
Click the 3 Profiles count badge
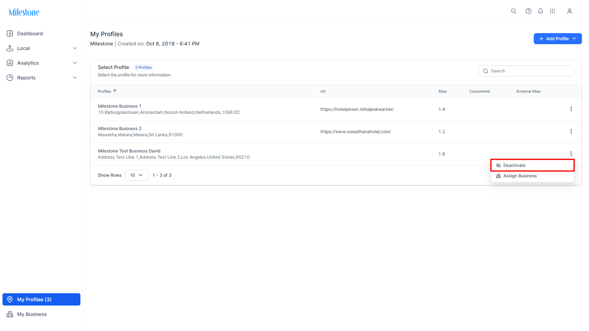point(143,67)
